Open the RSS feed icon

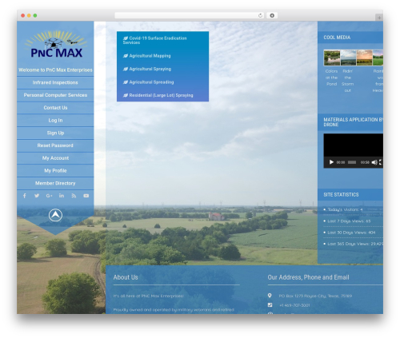coord(74,196)
